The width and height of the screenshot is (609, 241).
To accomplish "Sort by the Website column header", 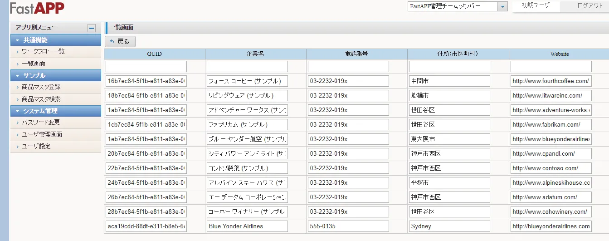I will 559,54.
